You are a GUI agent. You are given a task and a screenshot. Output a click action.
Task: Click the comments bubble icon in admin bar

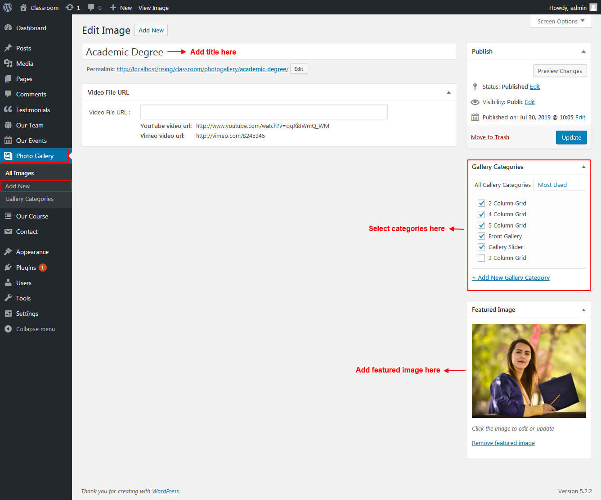(x=91, y=8)
